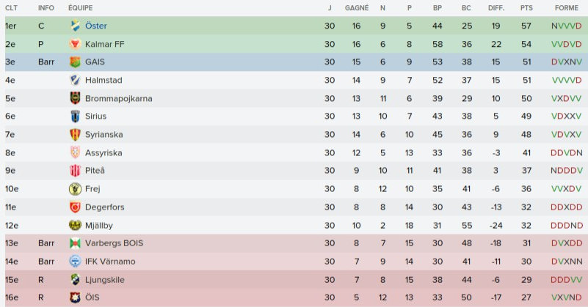Sort standings by GAGNÉ column
588x307 pixels.
(x=357, y=7)
